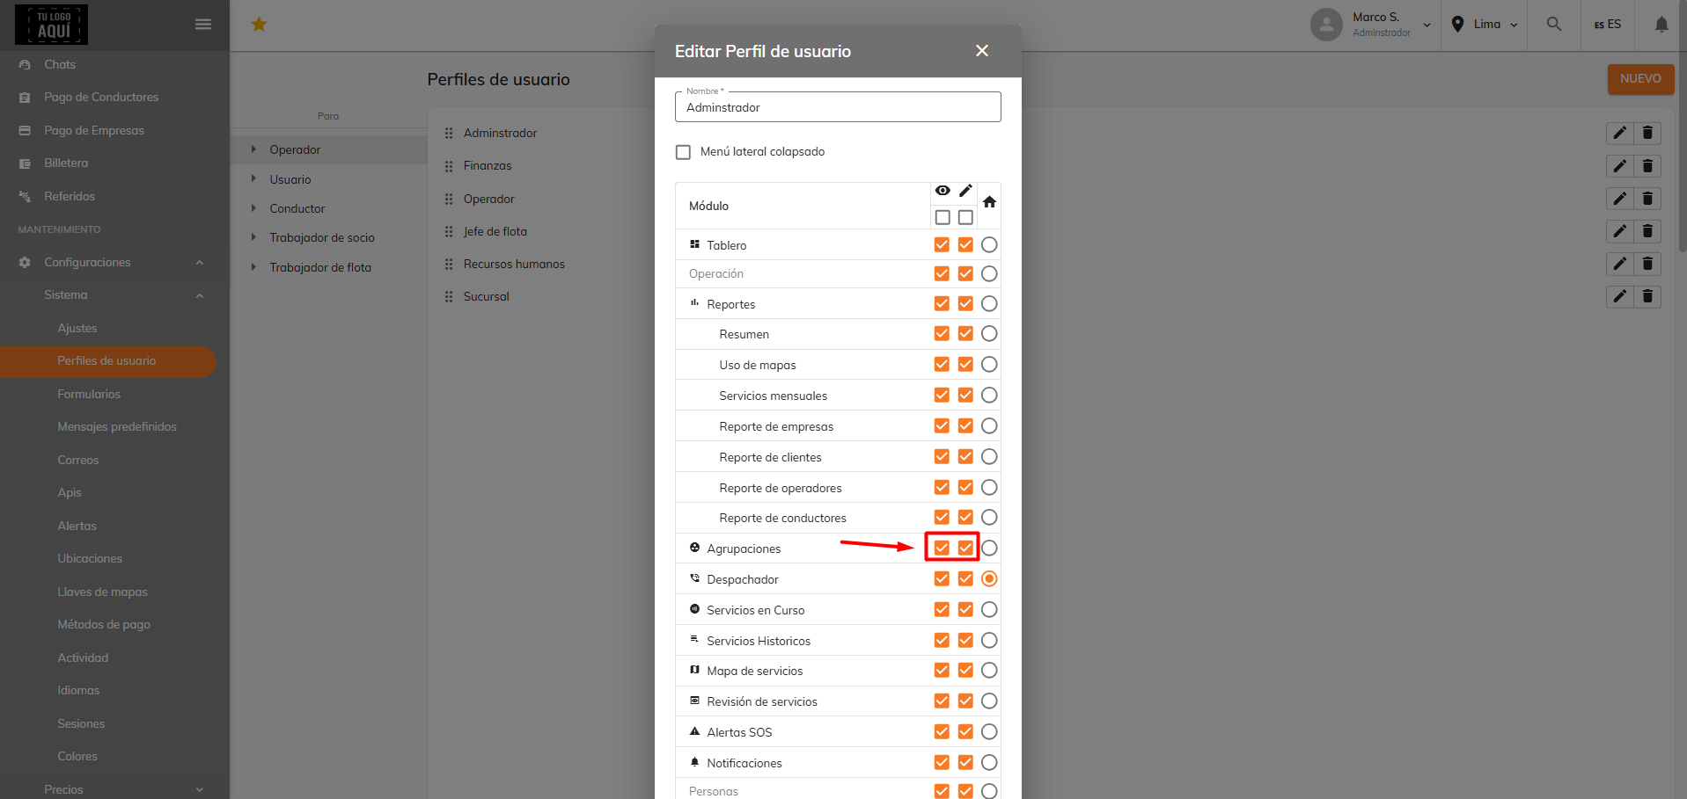
Task: Delete the Operador profile row trash icon
Action: [x=1648, y=199]
